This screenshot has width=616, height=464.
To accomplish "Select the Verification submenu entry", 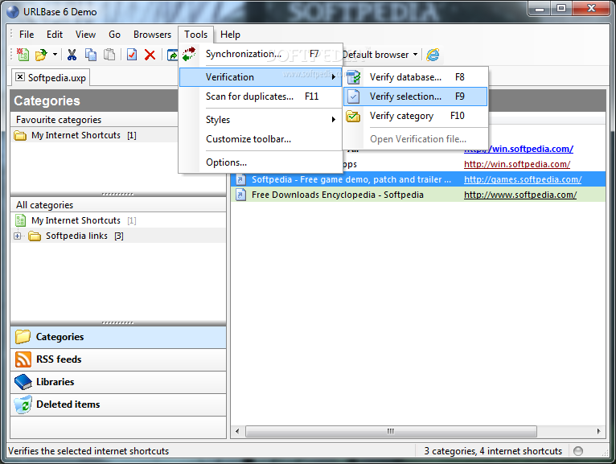I will [261, 77].
